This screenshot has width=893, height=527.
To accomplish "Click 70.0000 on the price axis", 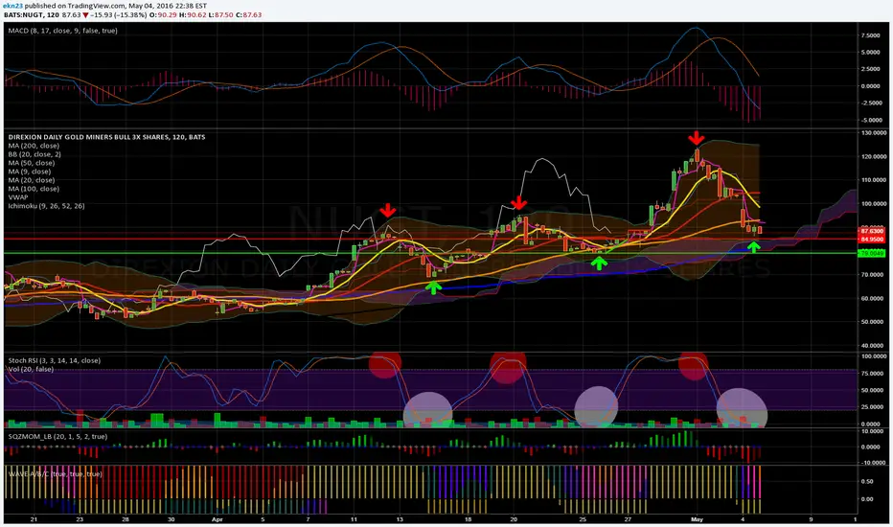I will (x=873, y=275).
